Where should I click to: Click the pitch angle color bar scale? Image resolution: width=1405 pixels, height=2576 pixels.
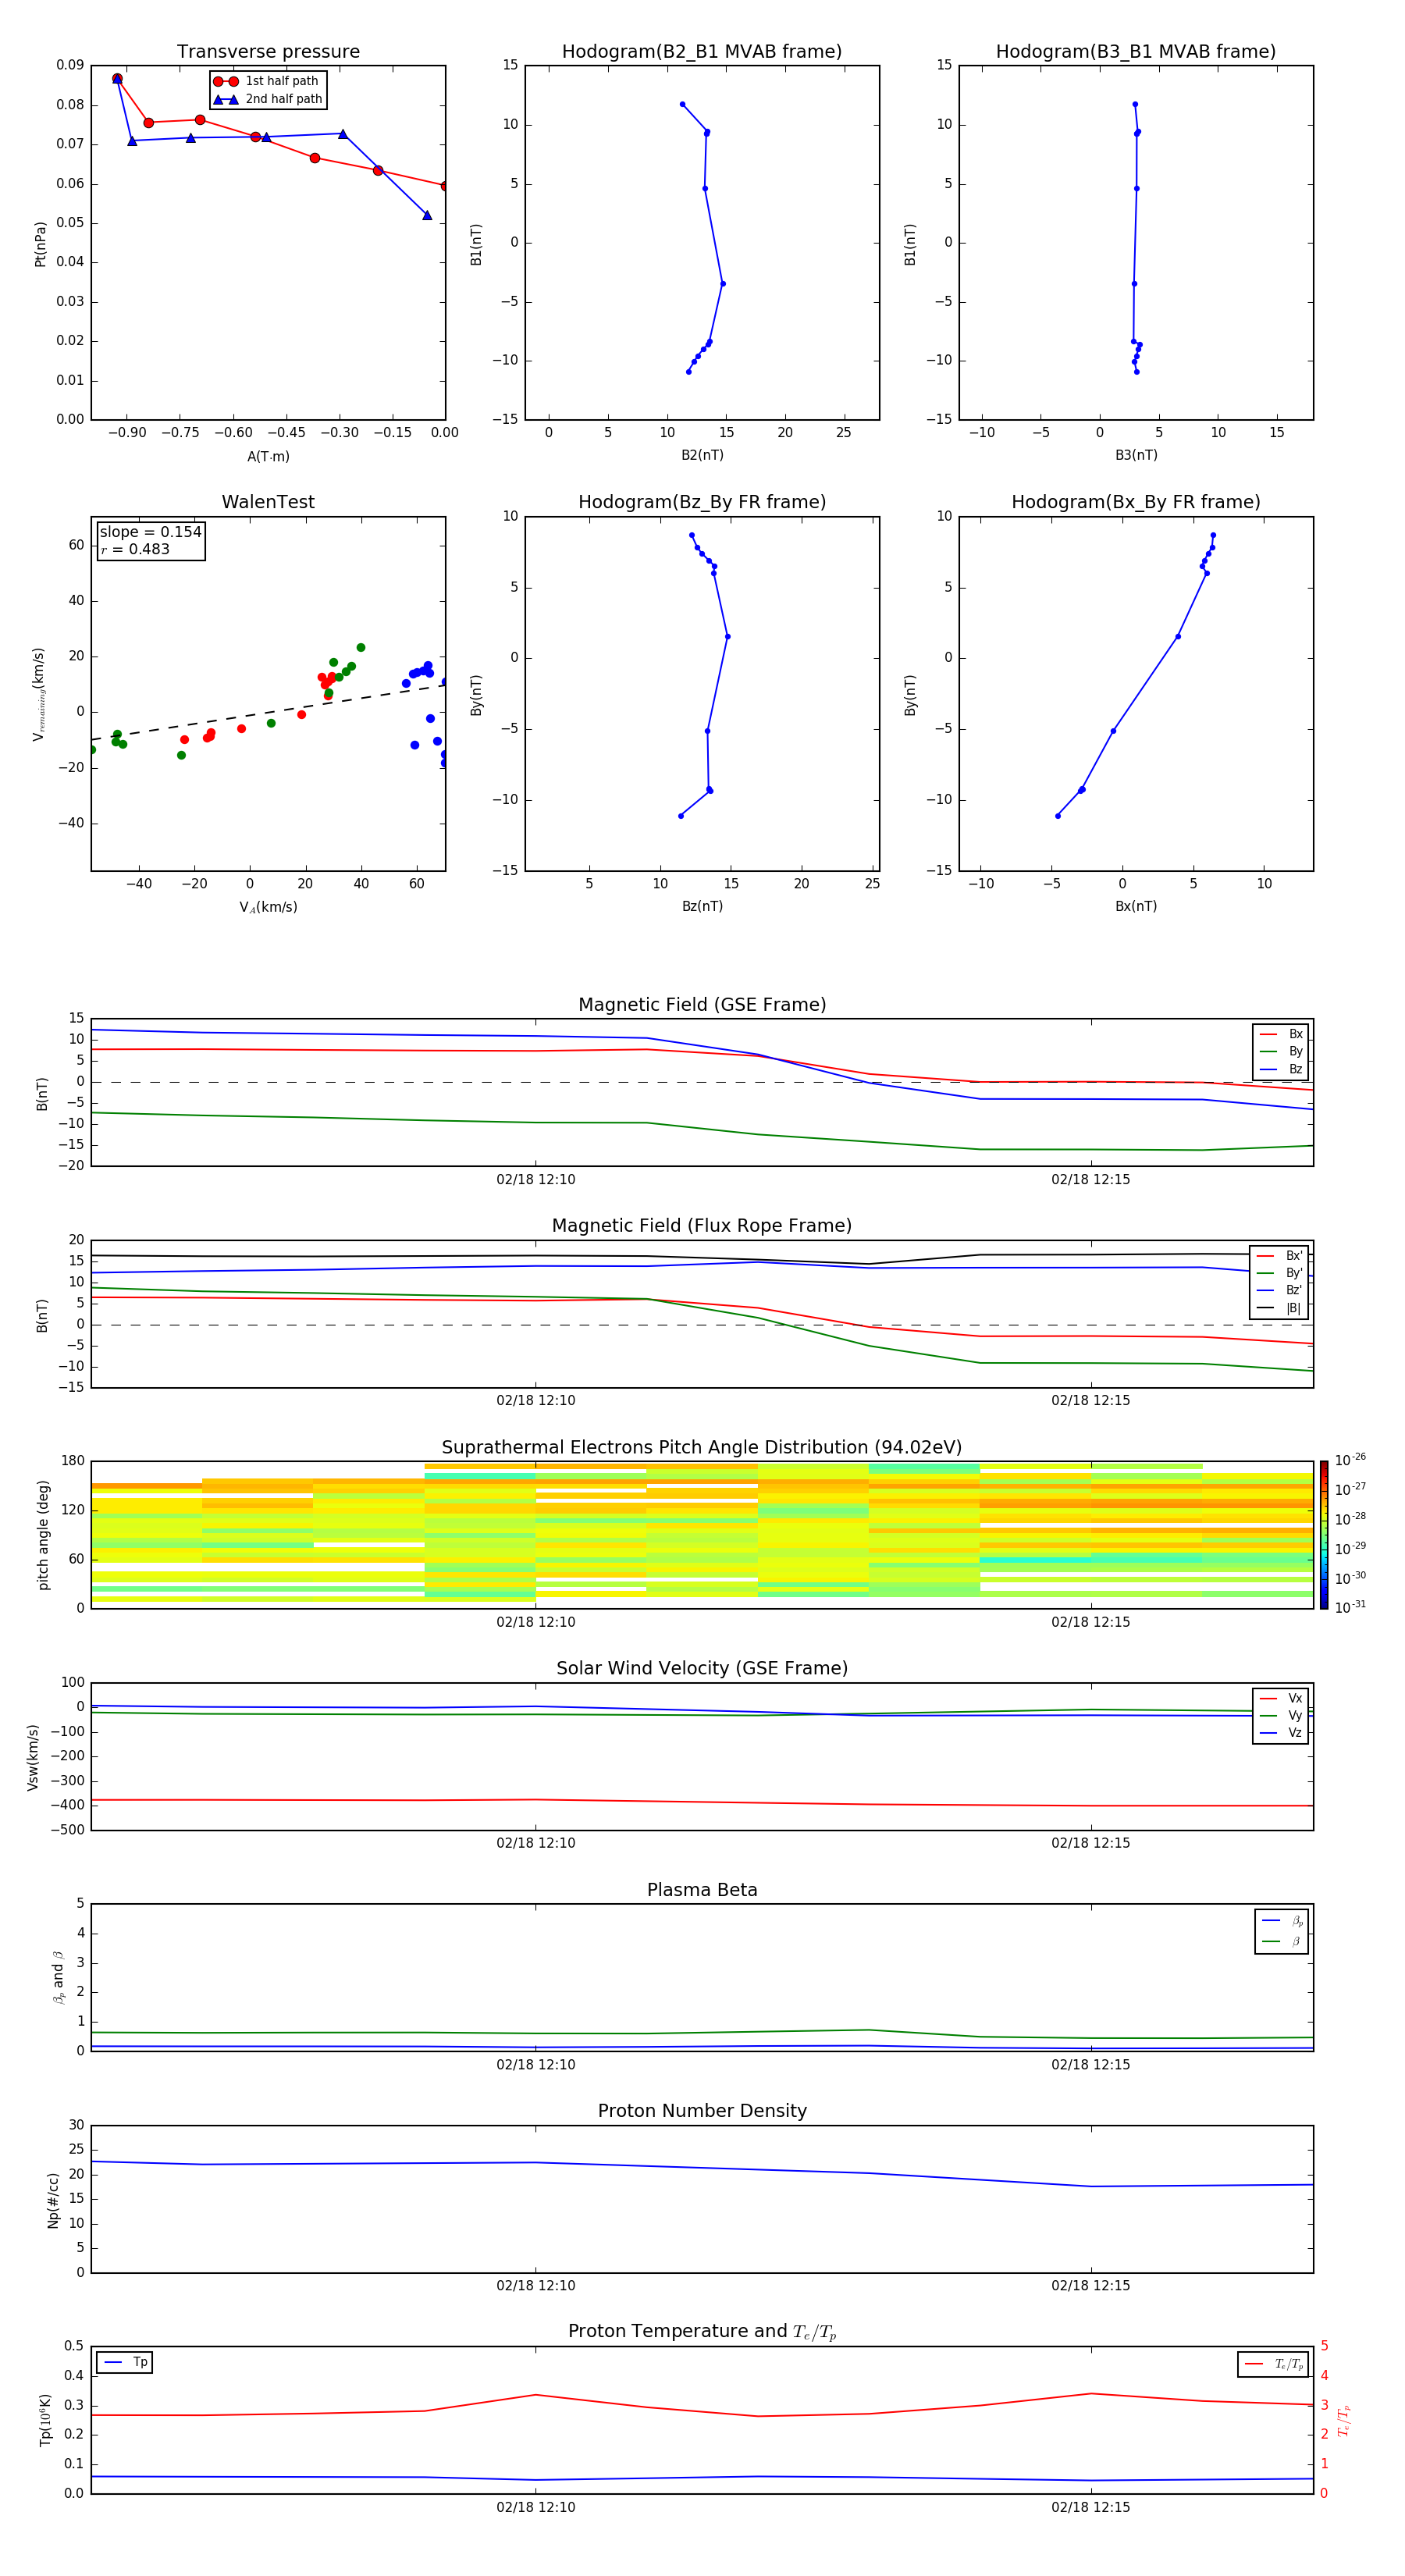pos(1324,1535)
